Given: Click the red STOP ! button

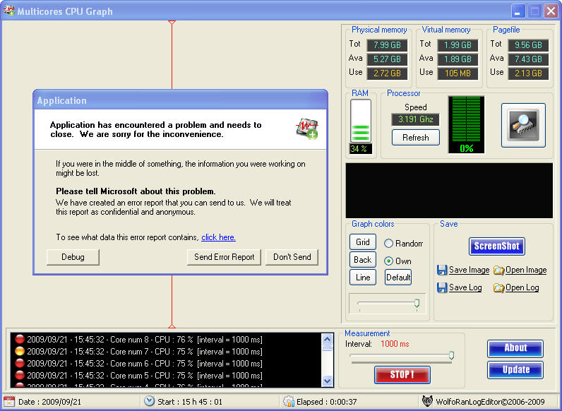Looking at the screenshot, I should coord(402,375).
